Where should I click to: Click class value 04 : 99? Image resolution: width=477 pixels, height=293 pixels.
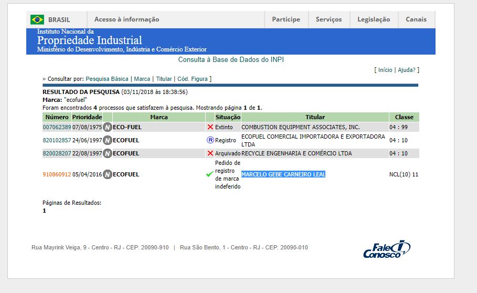(398, 127)
